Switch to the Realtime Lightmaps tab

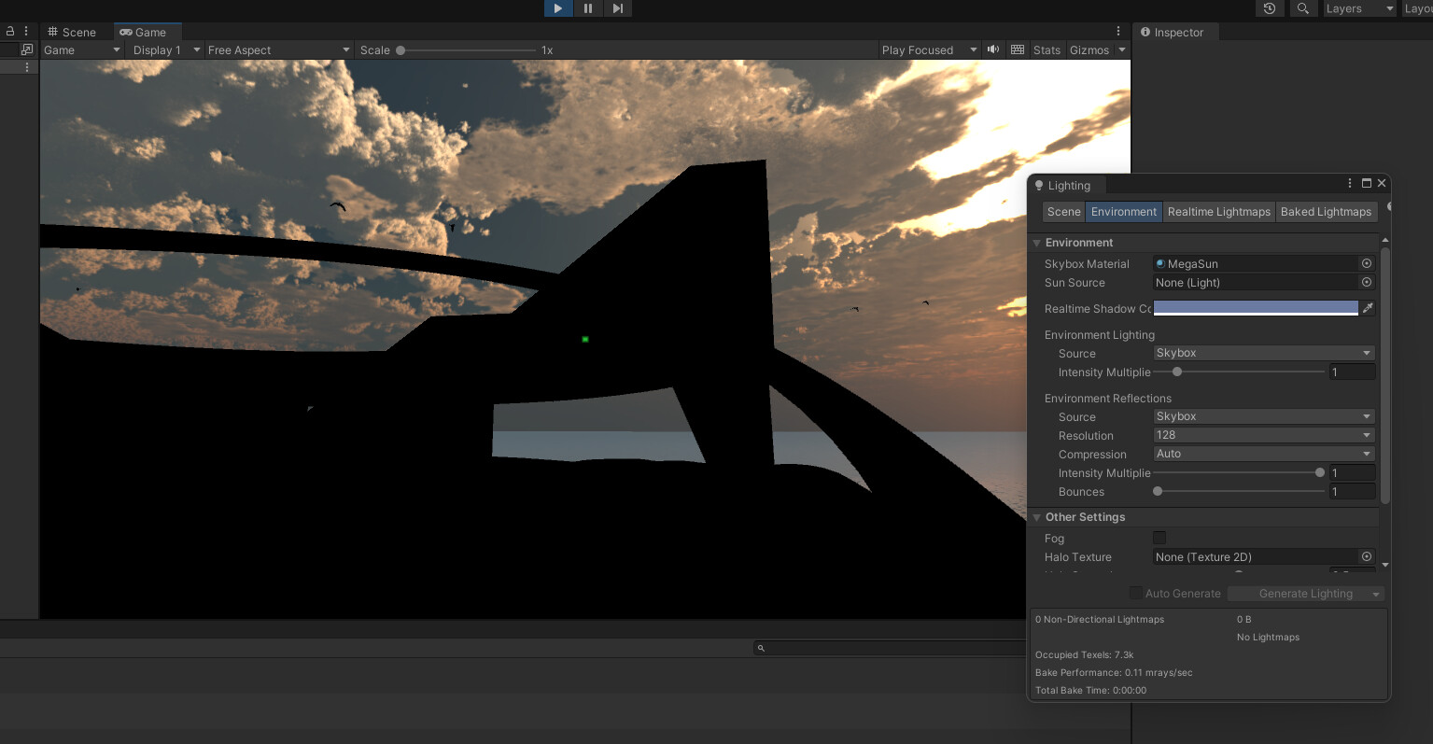click(x=1218, y=212)
